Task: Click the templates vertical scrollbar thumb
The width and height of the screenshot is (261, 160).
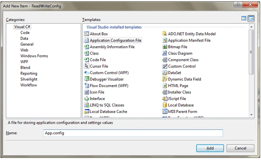Action: pos(251,52)
